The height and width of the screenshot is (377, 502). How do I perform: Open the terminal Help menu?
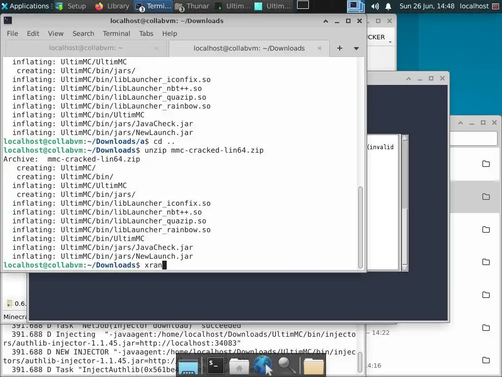coord(169,34)
